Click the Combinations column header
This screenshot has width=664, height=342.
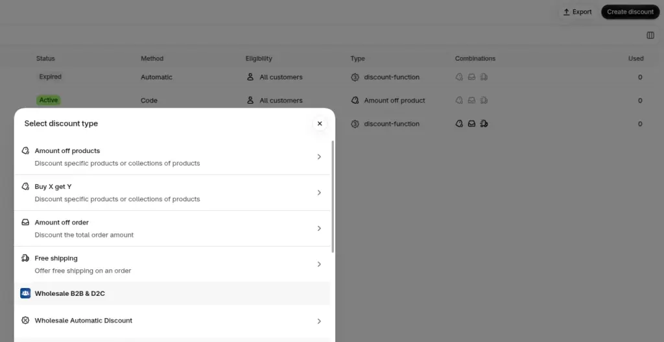click(x=475, y=58)
